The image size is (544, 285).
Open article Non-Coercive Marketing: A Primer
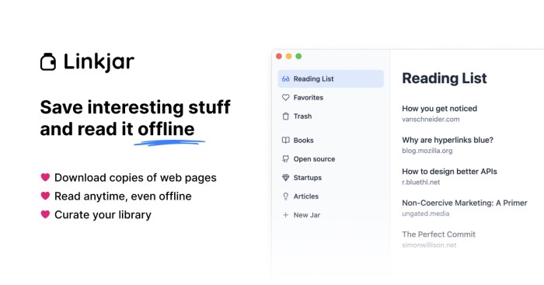(x=465, y=203)
